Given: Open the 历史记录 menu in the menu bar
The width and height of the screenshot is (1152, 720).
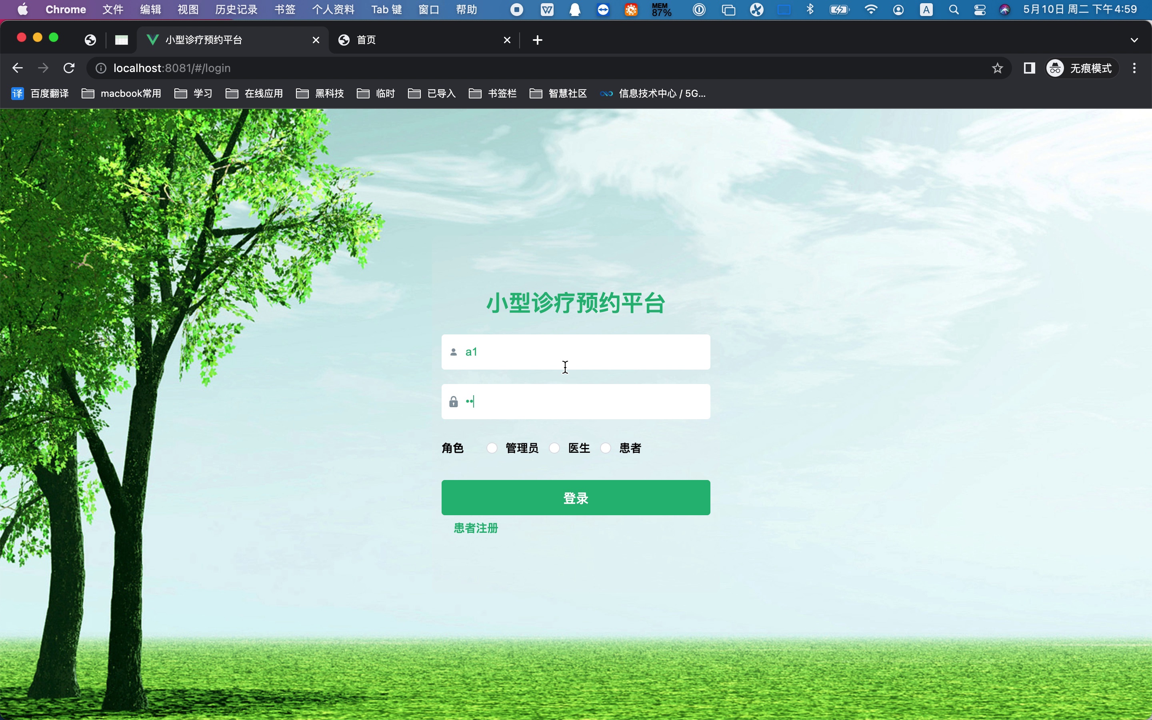Looking at the screenshot, I should click(x=236, y=10).
